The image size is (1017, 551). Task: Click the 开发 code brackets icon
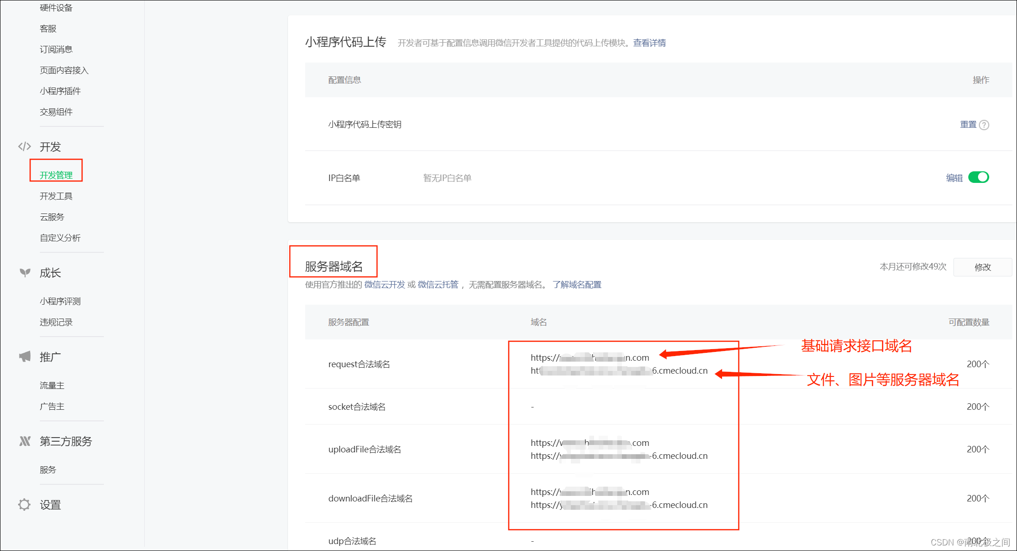25,147
